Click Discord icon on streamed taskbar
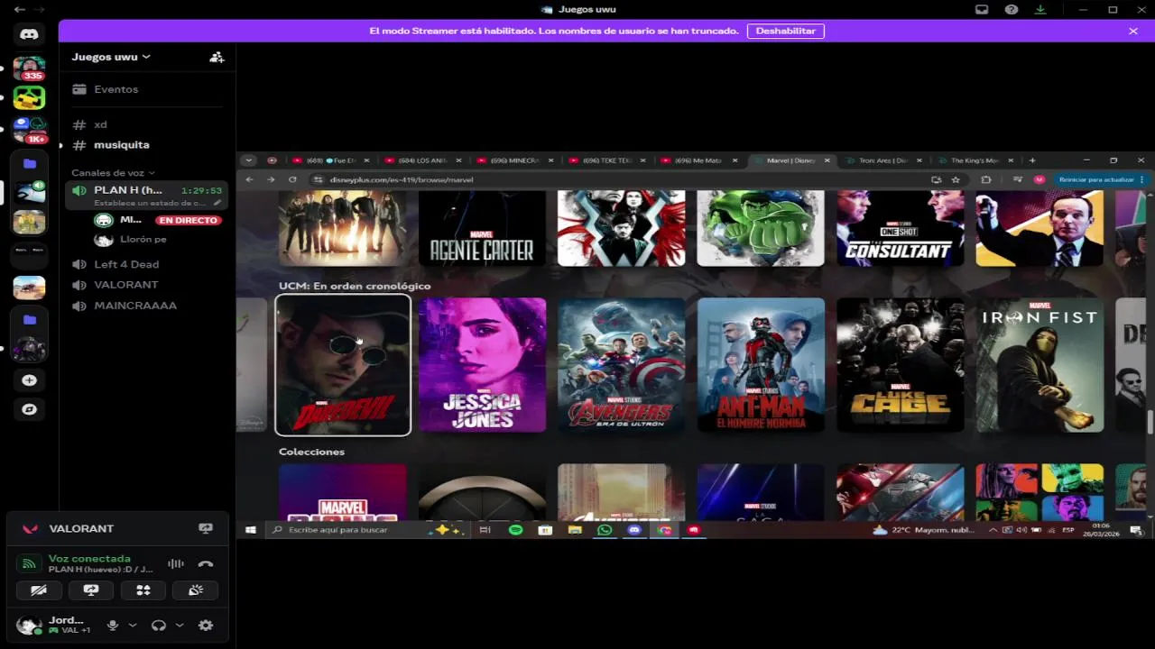Image resolution: width=1155 pixels, height=649 pixels. coord(634,530)
